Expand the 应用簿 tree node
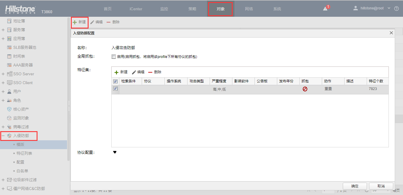The image size is (403, 195). (x=3, y=39)
